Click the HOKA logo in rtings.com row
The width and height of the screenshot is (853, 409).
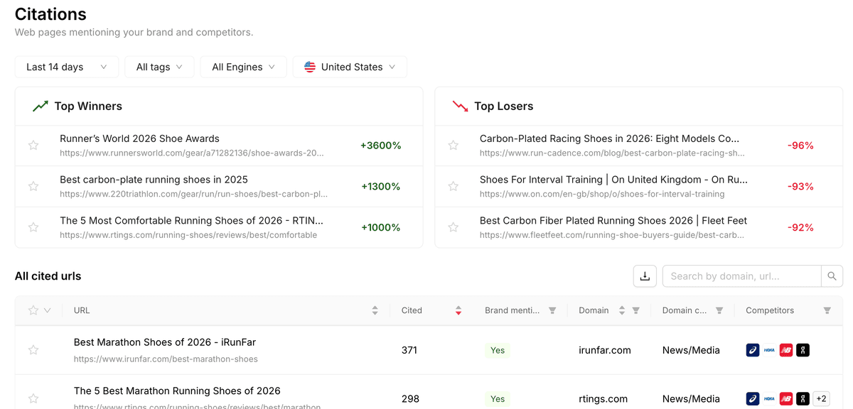tap(769, 398)
